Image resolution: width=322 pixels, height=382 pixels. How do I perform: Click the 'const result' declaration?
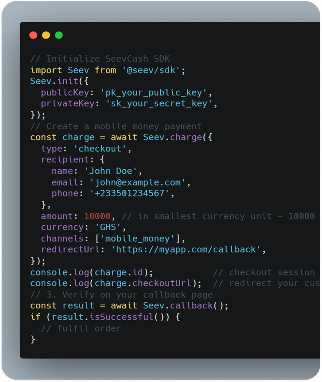(62, 306)
